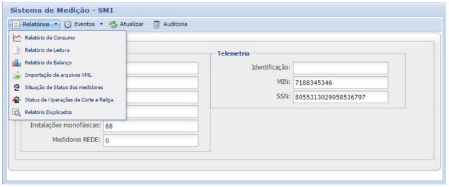Click the line chart icon for Relatório de Consumo
This screenshot has height=187, width=449.
15,38
